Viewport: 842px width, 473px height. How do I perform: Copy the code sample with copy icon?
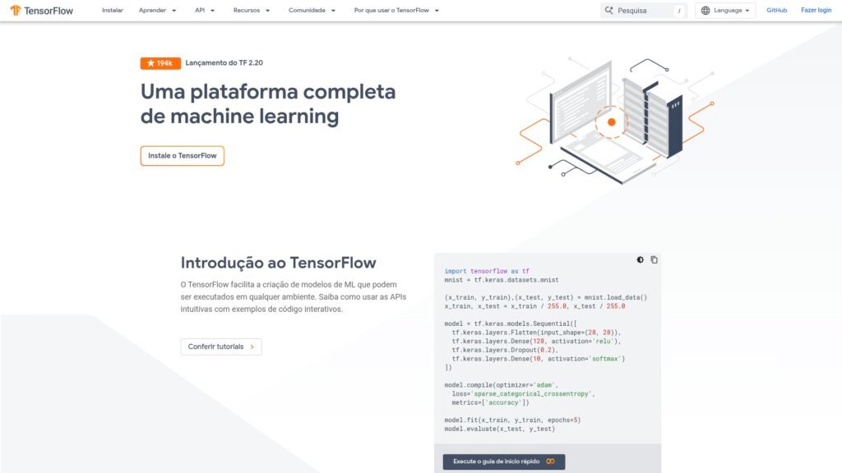(x=654, y=259)
